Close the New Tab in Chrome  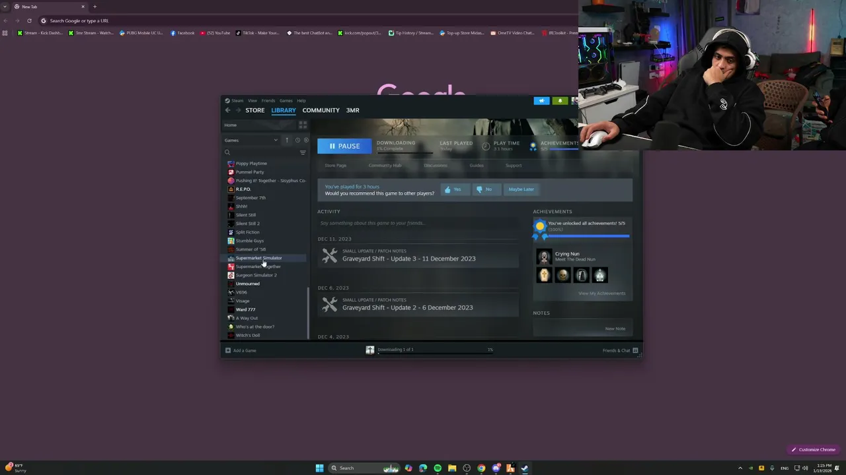coord(83,7)
